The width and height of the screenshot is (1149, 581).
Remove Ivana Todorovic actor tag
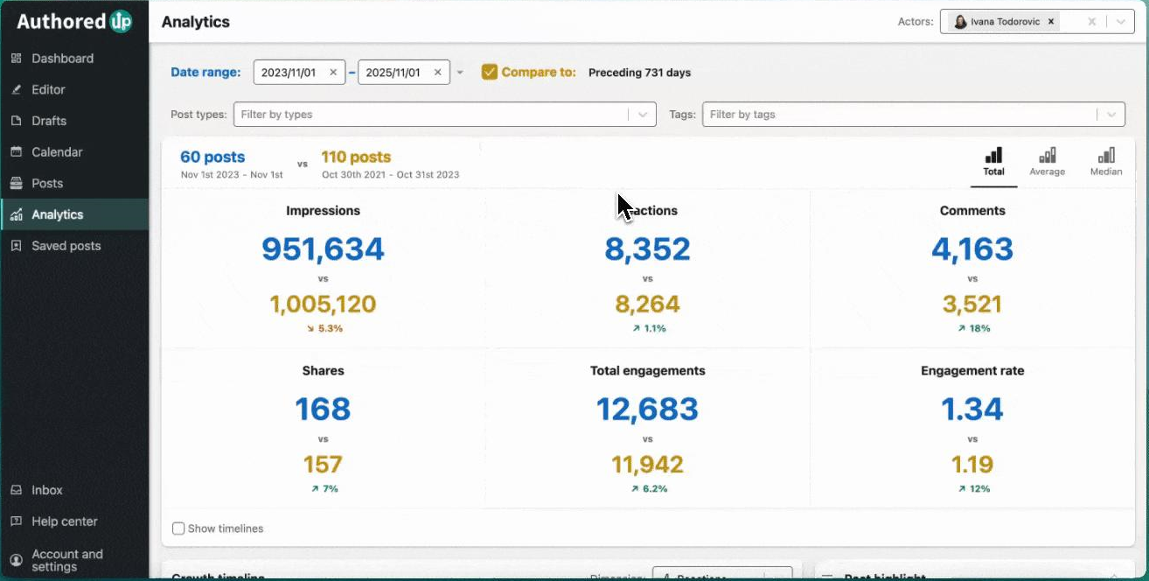point(1051,22)
